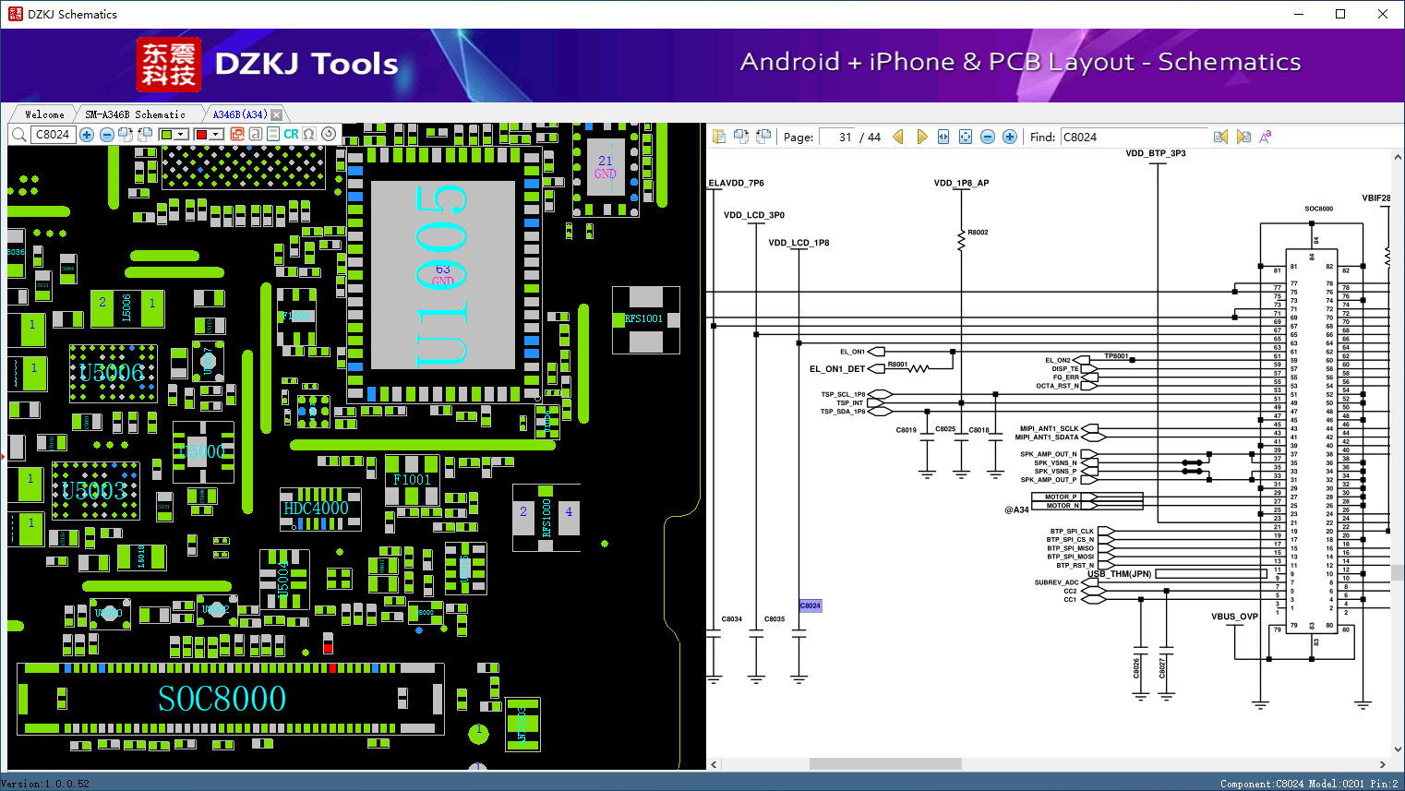Click the red overlapping-squares layer icon
Image resolution: width=1405 pixels, height=791 pixels.
(x=237, y=135)
